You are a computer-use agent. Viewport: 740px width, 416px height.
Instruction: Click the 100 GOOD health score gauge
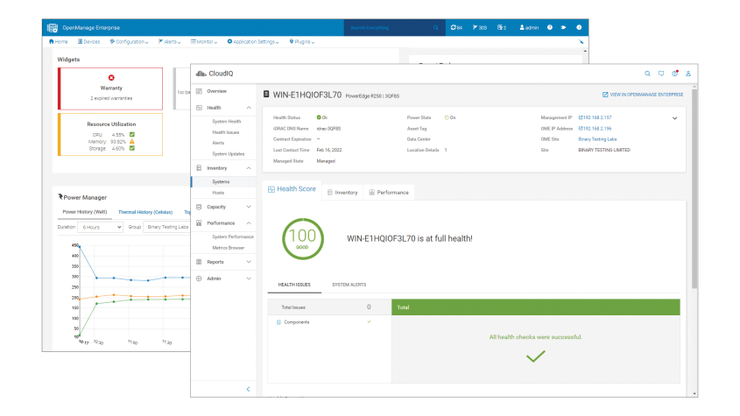[x=302, y=238]
